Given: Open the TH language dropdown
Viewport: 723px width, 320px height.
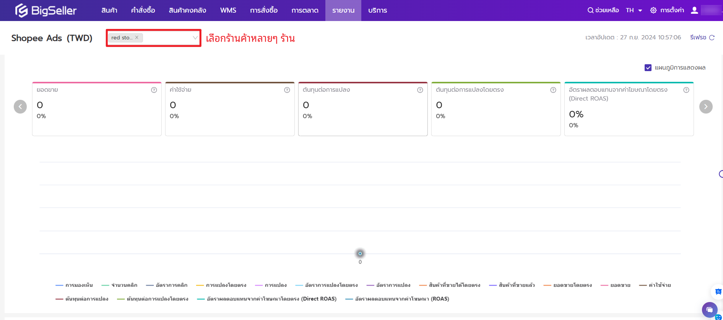Looking at the screenshot, I should pos(634,10).
